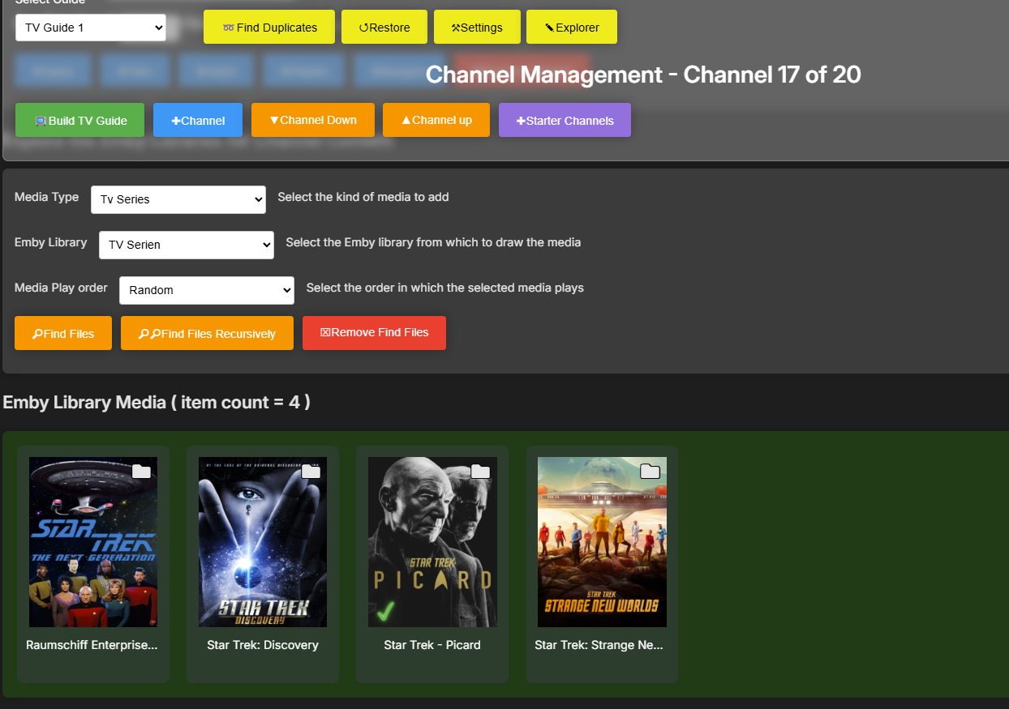1009x709 pixels.
Task: Click the Find Duplicates button
Action: pos(269,27)
